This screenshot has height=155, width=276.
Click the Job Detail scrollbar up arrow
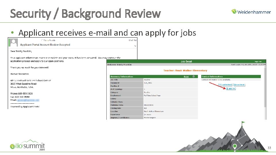pos(265,67)
